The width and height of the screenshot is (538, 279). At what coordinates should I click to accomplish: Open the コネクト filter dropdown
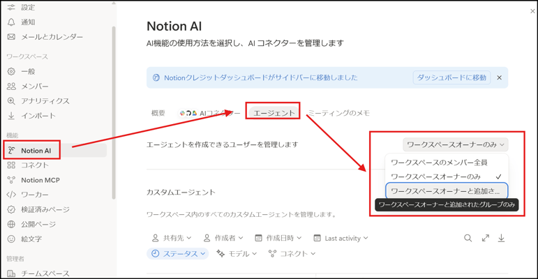[292, 254]
